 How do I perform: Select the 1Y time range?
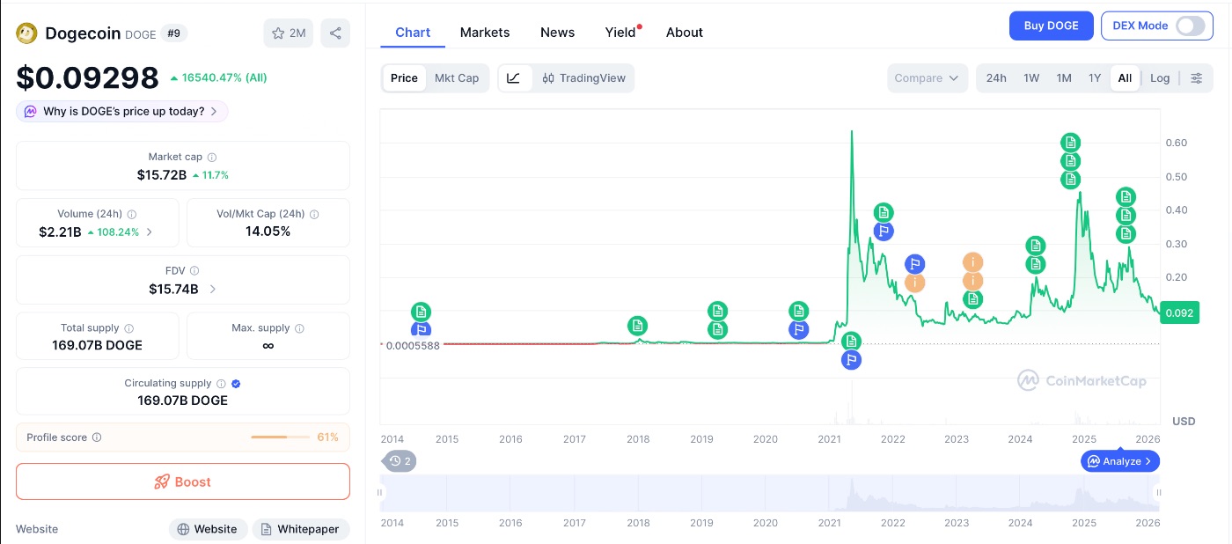pos(1095,78)
